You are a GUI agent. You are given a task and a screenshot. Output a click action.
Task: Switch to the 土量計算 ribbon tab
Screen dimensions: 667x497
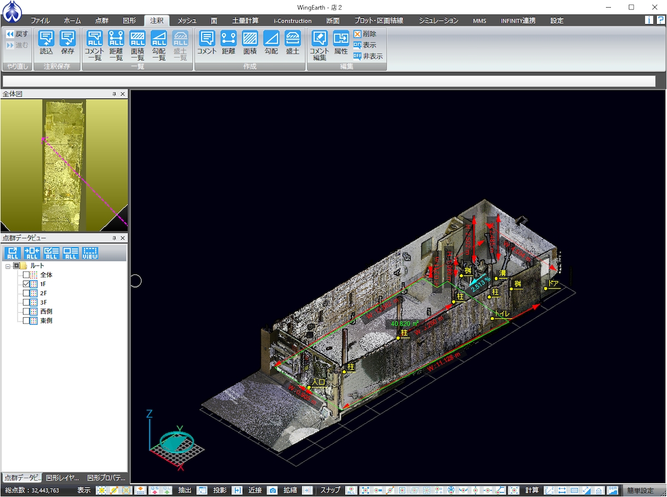point(245,21)
